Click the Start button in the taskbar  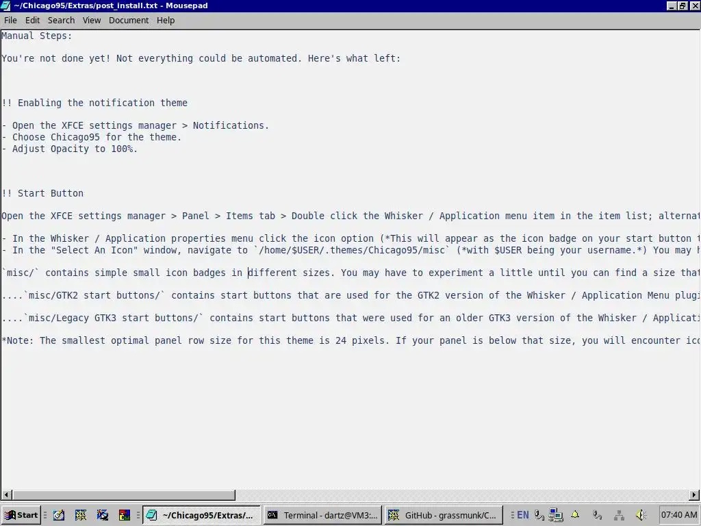click(21, 515)
